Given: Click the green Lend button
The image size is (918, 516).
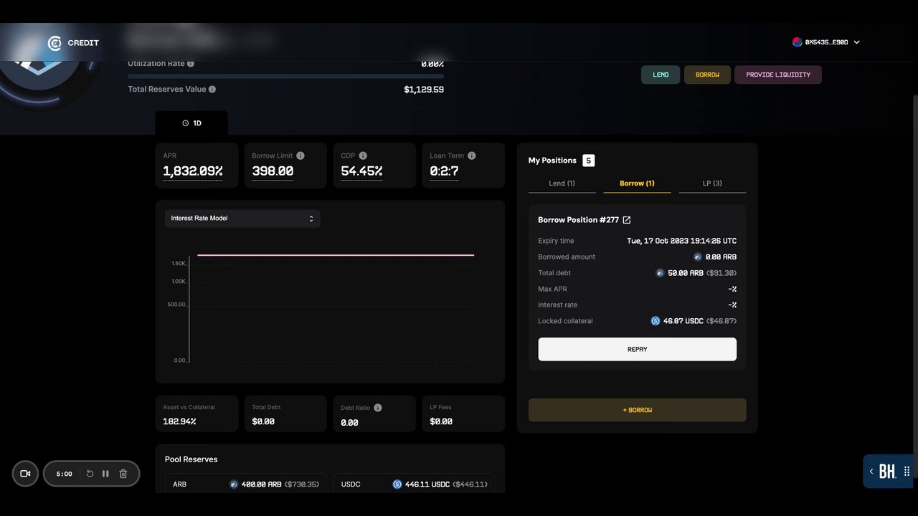Looking at the screenshot, I should click(x=661, y=75).
